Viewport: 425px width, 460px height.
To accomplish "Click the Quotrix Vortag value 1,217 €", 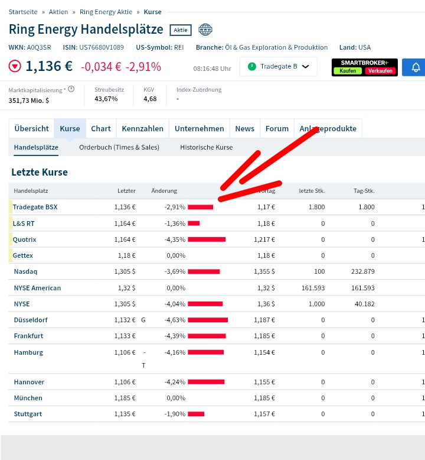I will (264, 239).
